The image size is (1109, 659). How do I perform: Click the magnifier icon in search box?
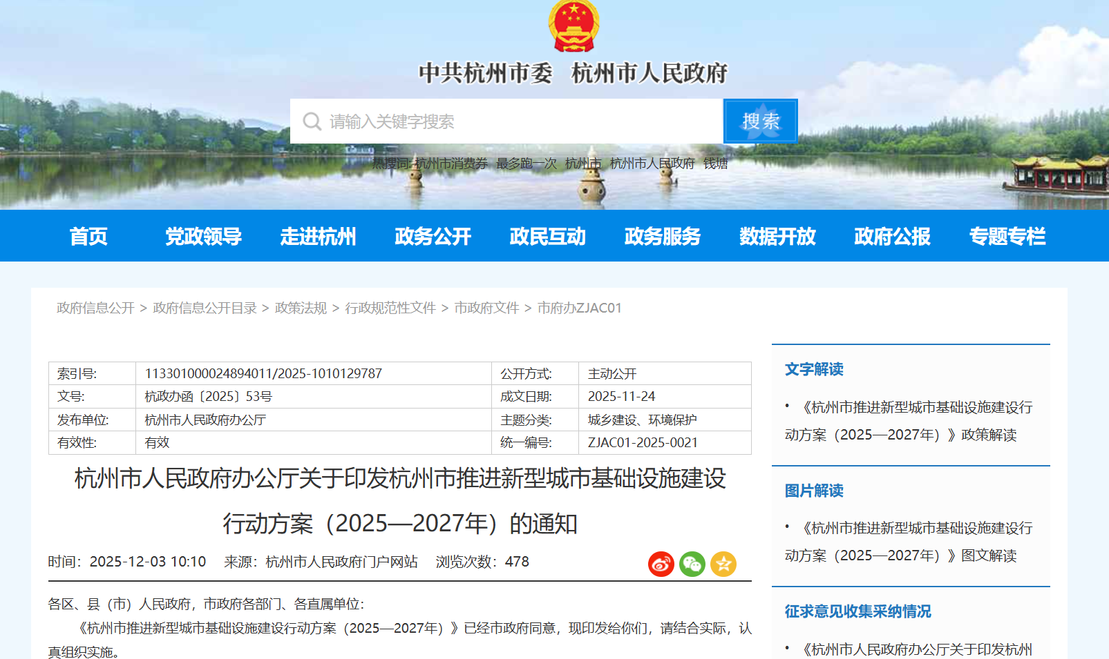point(312,121)
